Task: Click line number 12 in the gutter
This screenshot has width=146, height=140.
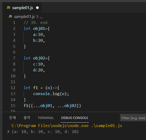Action: coord(13,88)
